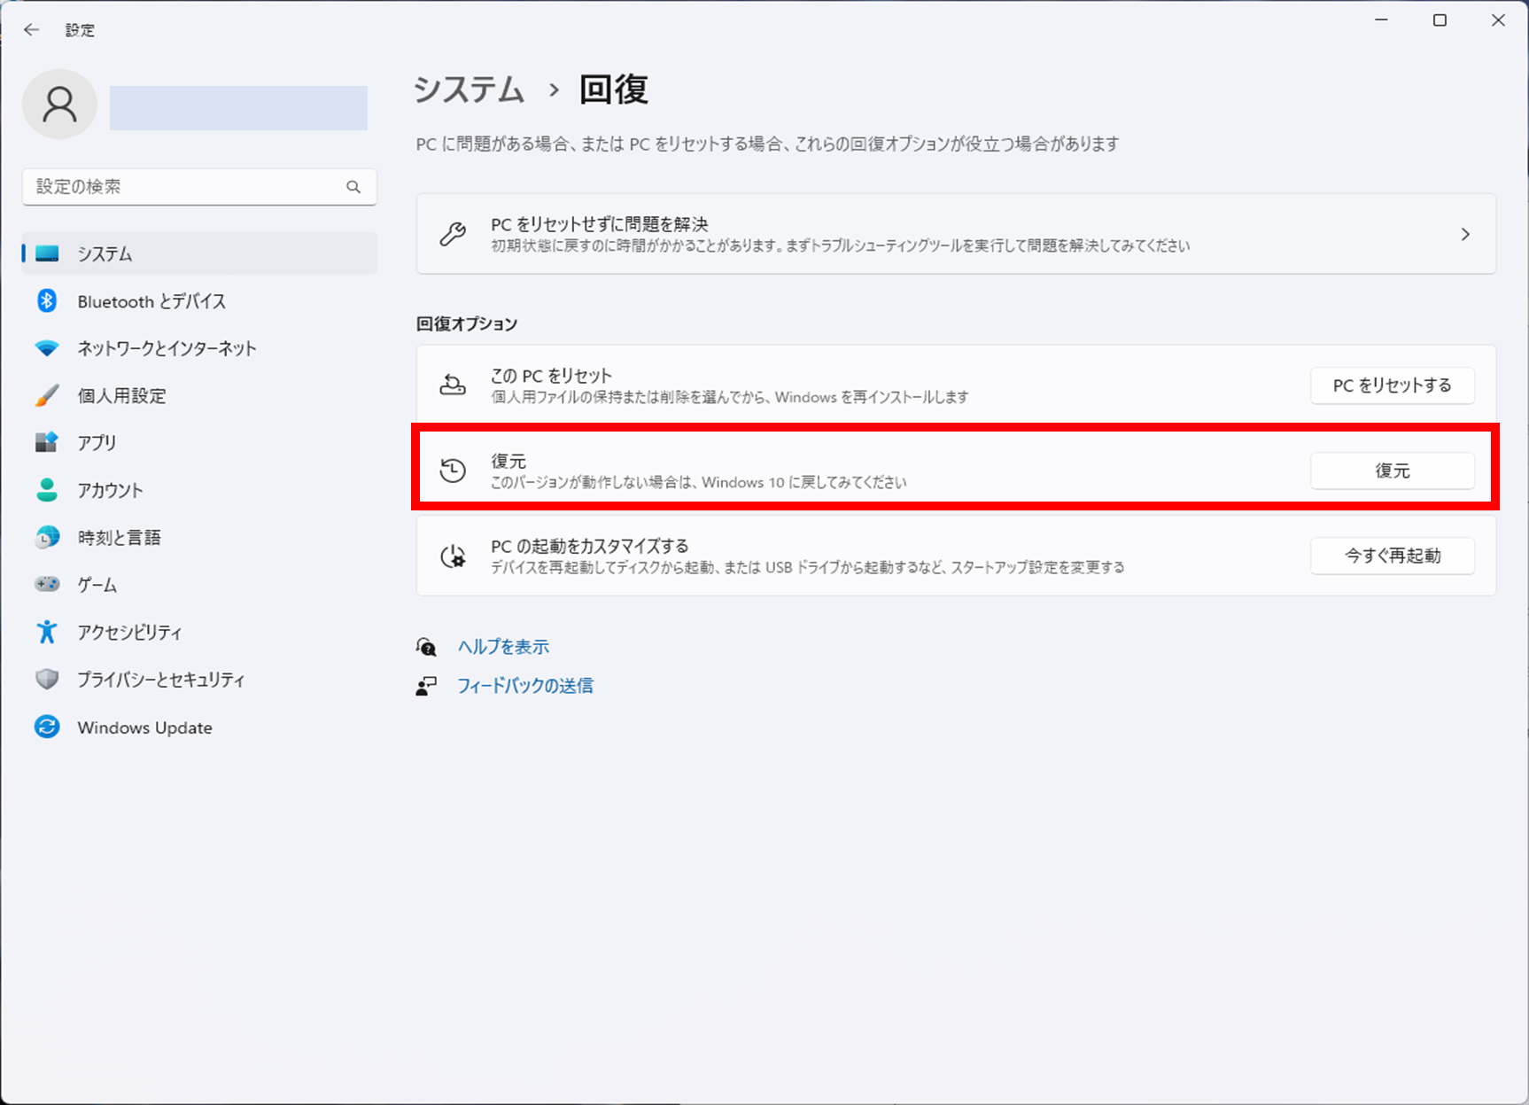
Task: Click the reset PC icon
Action: point(453,385)
